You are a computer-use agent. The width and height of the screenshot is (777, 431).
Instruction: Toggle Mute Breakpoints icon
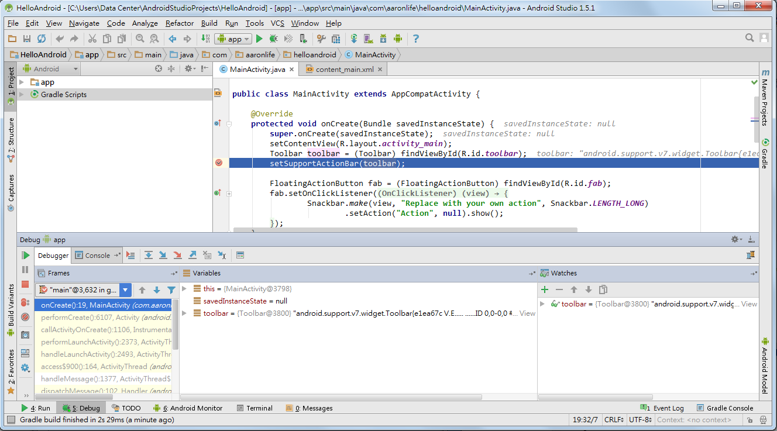tap(25, 317)
